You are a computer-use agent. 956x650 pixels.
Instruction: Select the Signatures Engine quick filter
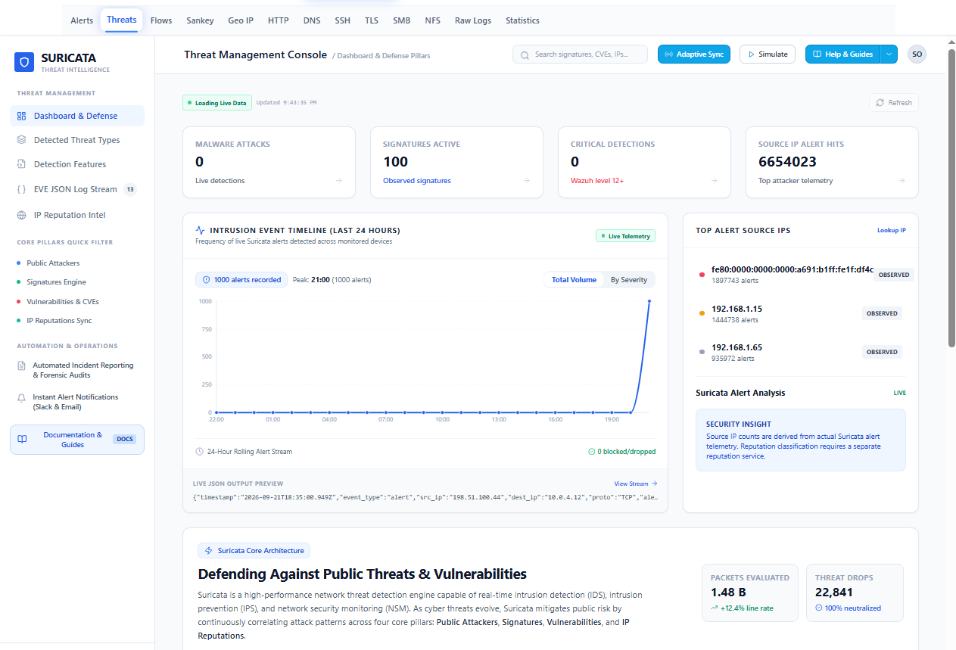51,282
